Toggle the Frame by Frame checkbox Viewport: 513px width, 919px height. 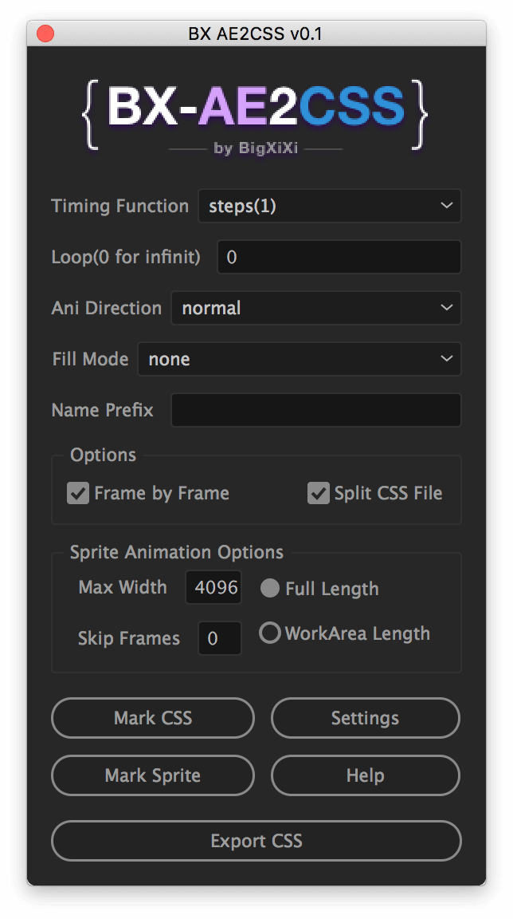[78, 494]
